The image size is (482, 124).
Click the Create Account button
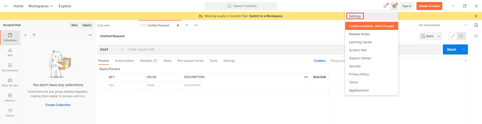pyautogui.click(x=429, y=6)
